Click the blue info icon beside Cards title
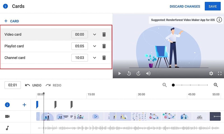 click(x=5, y=6)
